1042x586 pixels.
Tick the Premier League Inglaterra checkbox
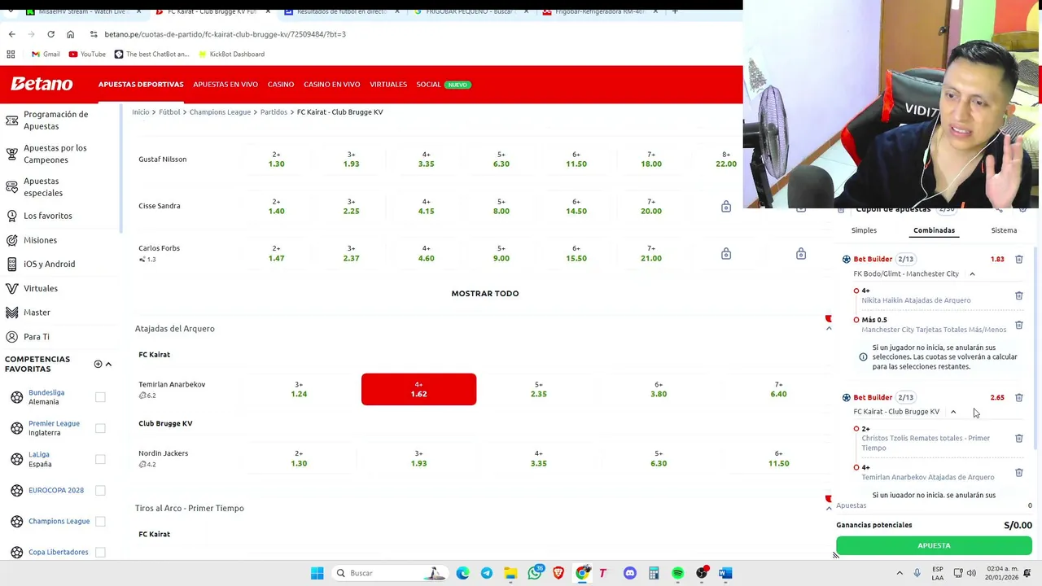100,428
